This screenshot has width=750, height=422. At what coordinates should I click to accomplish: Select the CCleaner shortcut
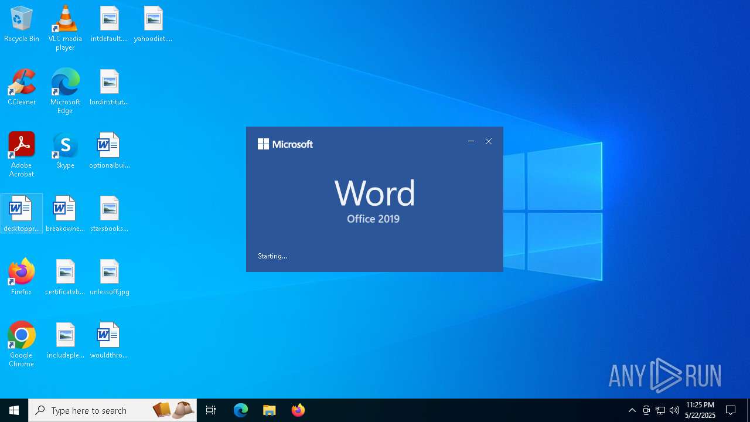point(22,88)
